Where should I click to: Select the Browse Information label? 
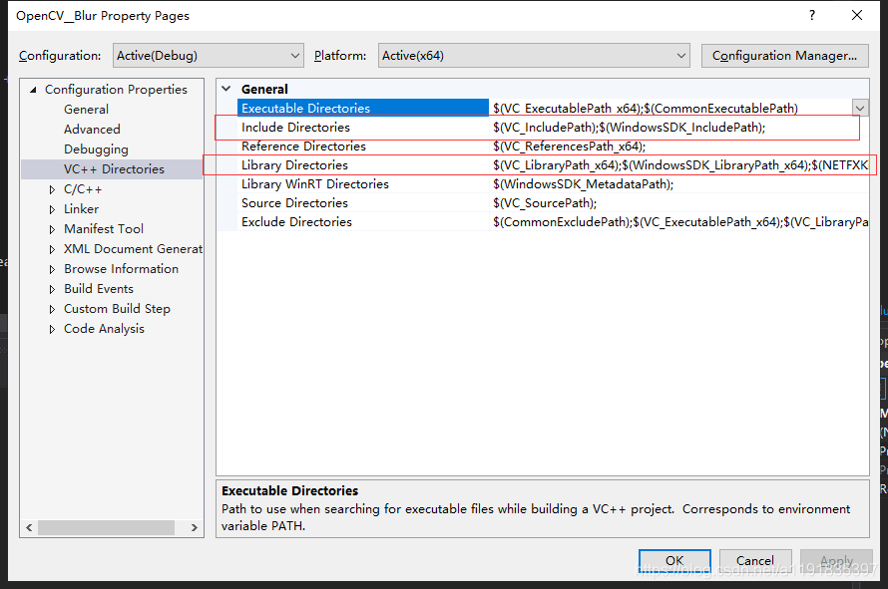click(121, 269)
